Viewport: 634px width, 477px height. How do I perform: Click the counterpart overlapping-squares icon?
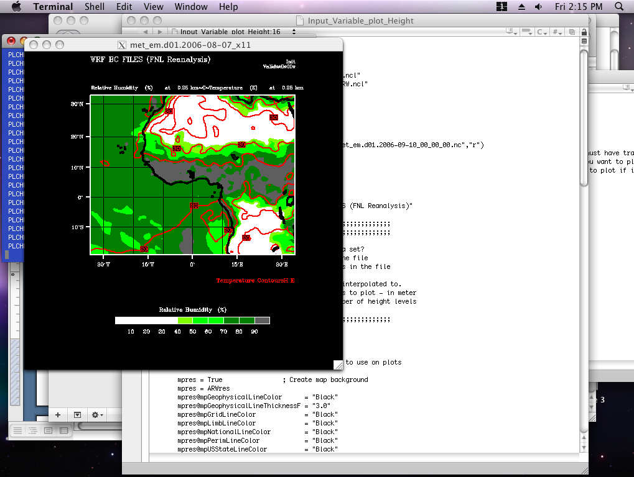(x=572, y=32)
